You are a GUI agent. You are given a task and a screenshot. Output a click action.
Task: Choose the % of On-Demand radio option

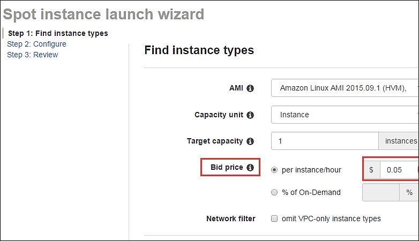coord(274,192)
